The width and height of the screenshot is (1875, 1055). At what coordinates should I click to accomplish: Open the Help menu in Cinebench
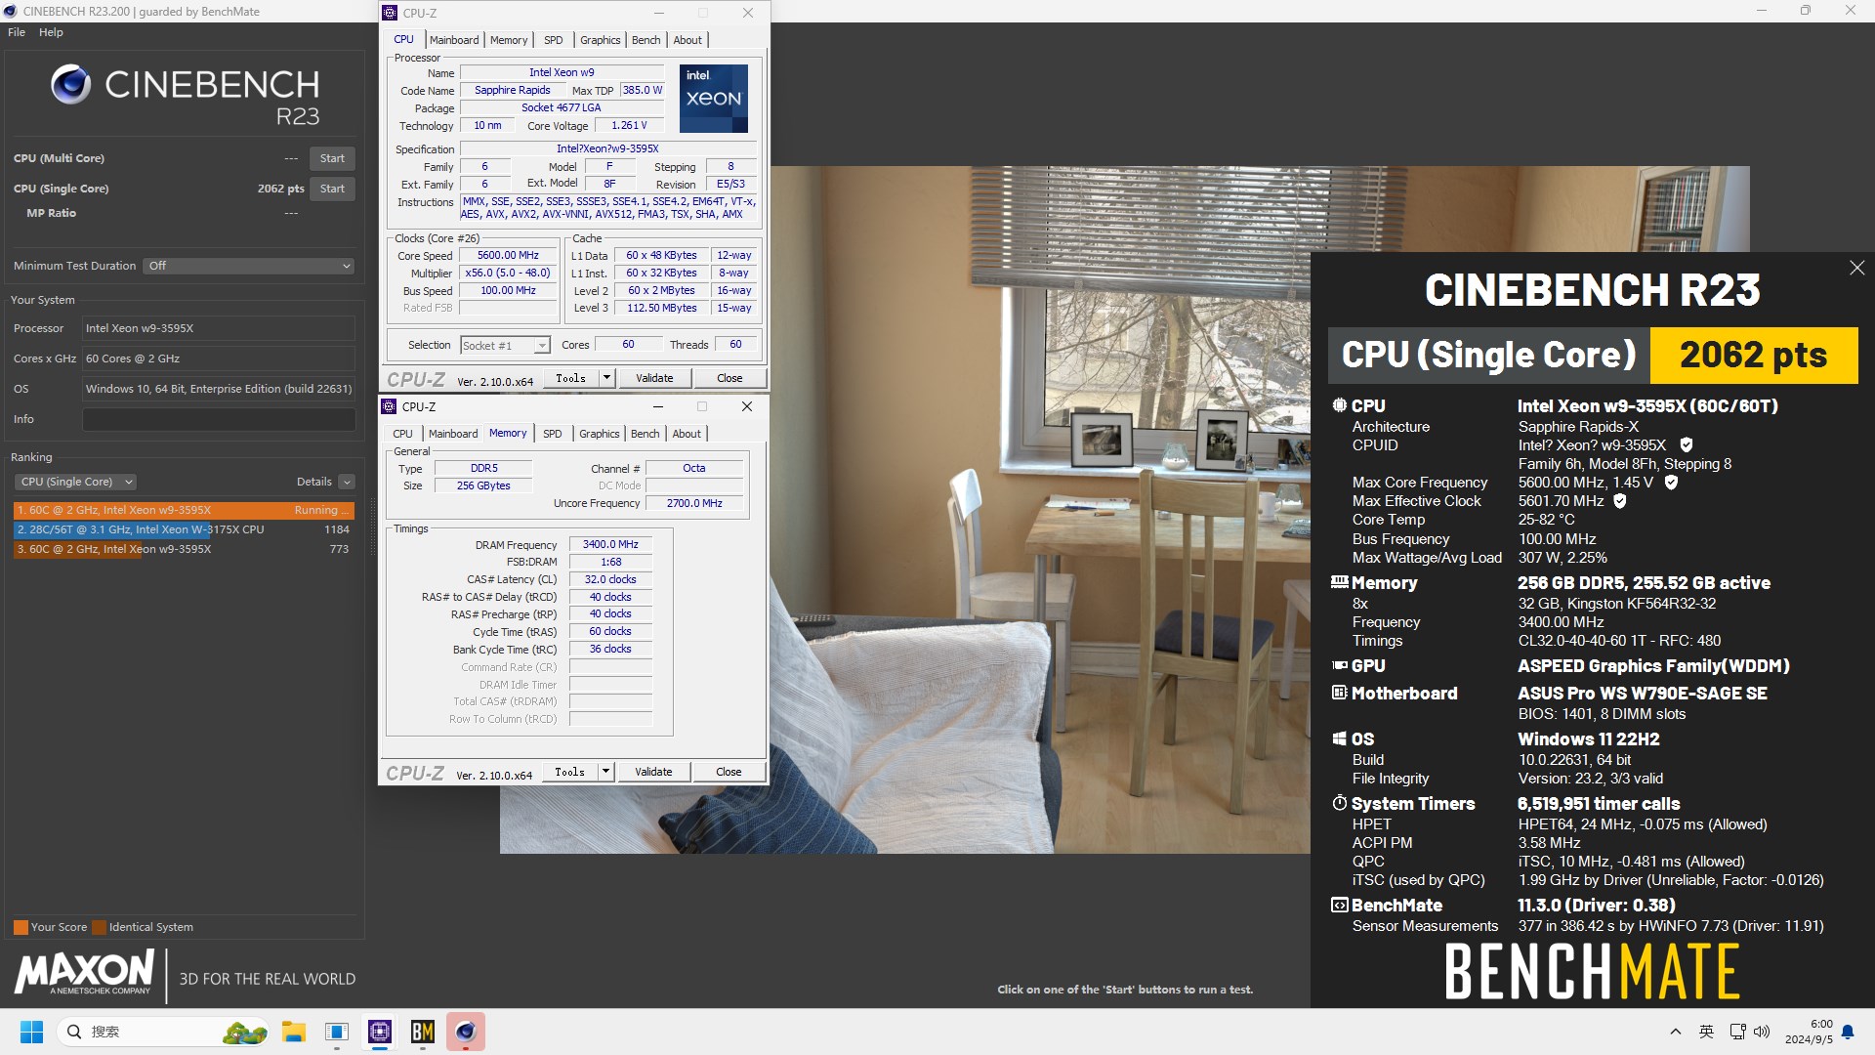[51, 32]
